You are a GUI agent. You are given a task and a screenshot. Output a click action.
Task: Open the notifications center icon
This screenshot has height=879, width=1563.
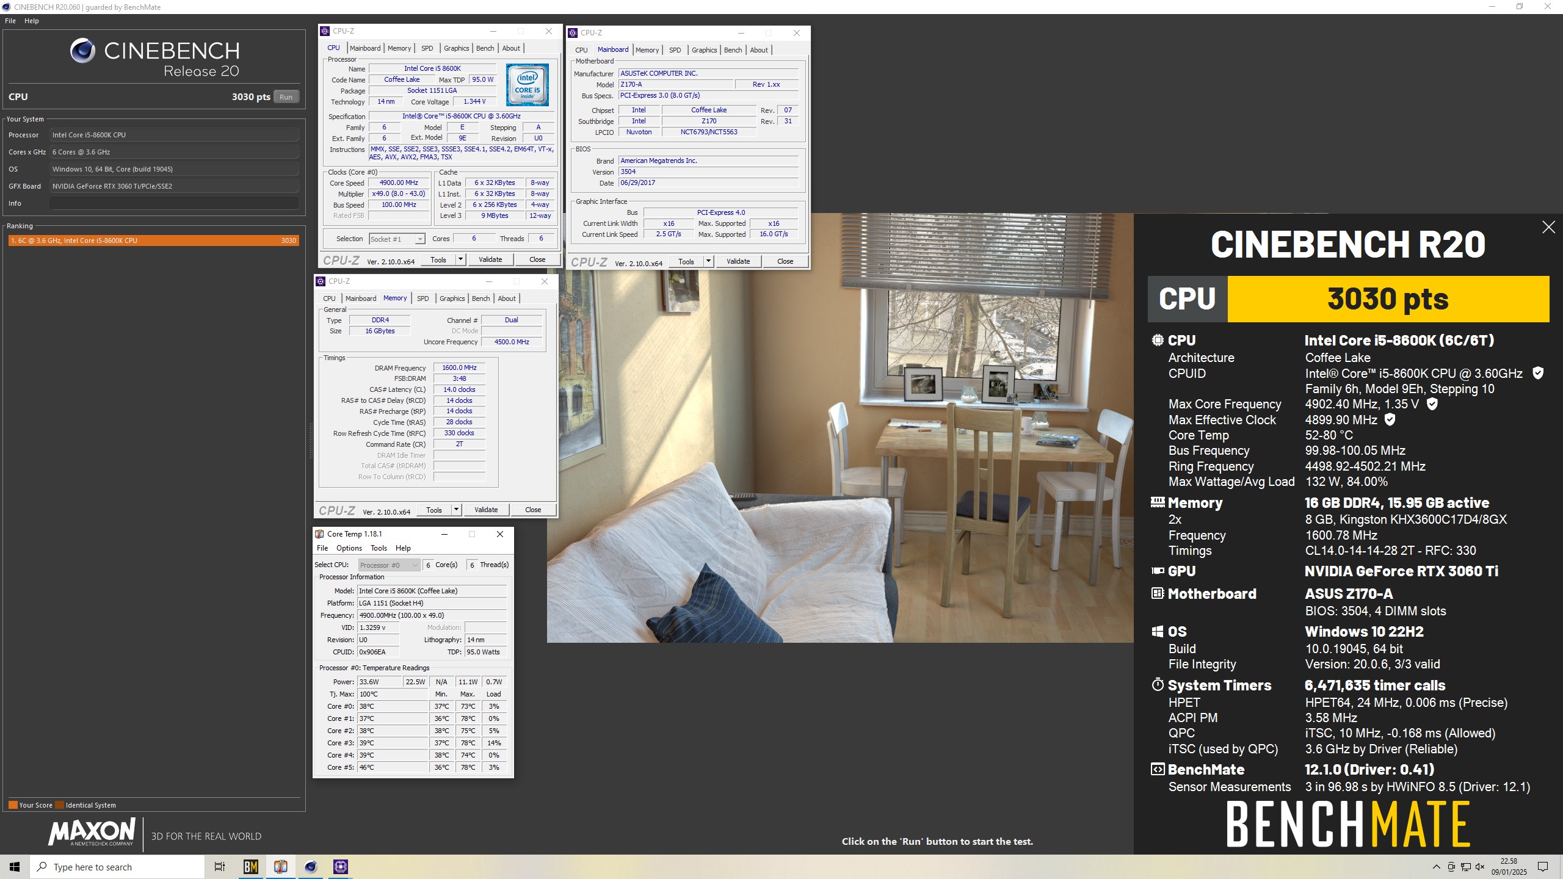(1543, 867)
